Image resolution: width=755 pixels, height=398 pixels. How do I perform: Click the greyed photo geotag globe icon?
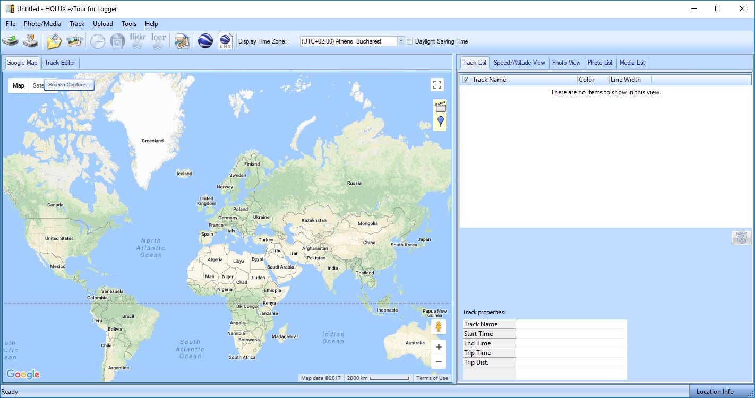click(117, 41)
